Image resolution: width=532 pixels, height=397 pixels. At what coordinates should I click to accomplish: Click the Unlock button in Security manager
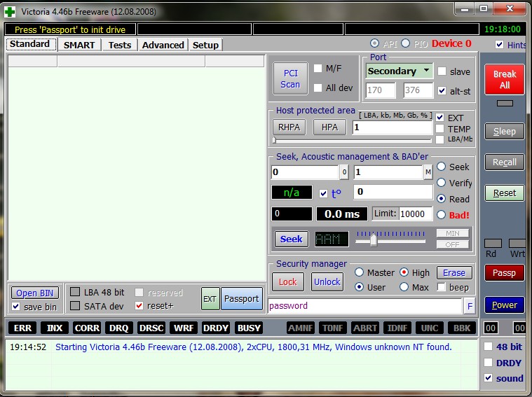click(x=327, y=281)
